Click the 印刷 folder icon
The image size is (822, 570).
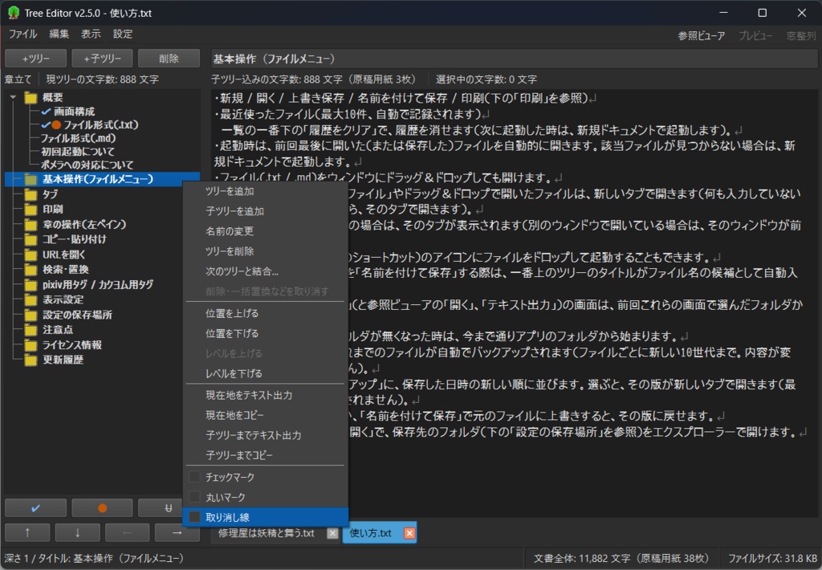tap(31, 210)
